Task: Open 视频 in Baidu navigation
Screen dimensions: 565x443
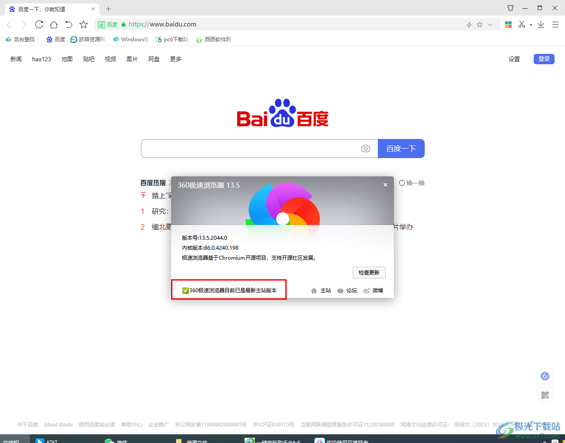Action: coord(110,59)
